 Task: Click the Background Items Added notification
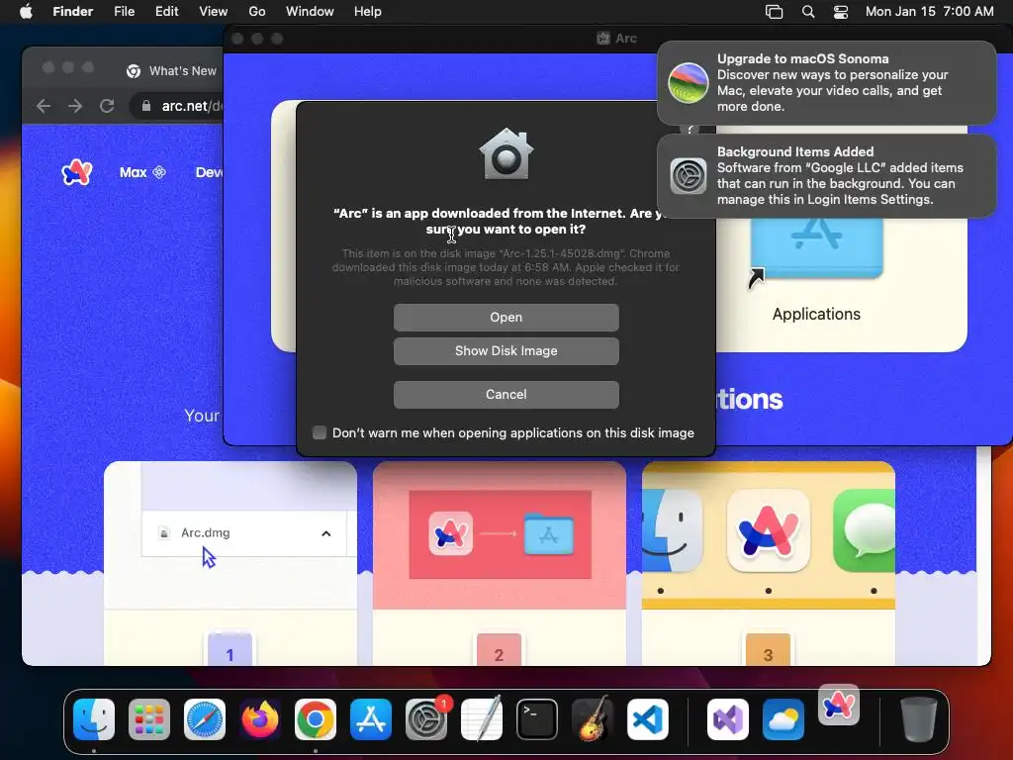point(826,176)
